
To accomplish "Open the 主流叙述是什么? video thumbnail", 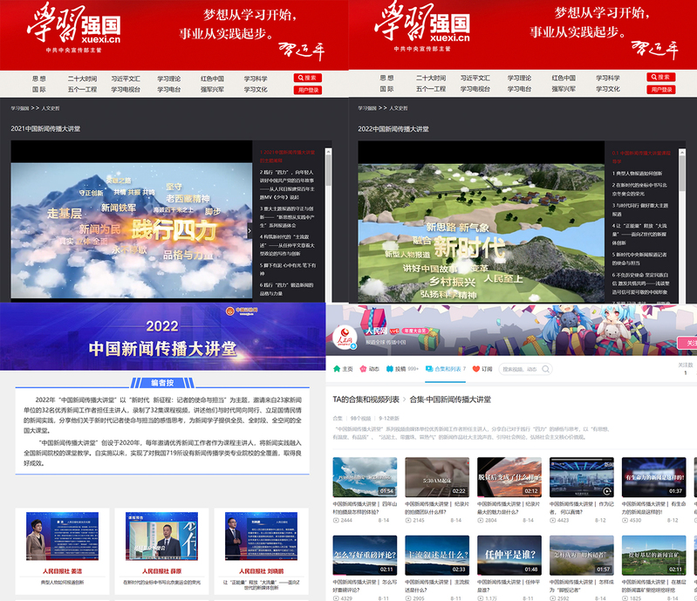I will pyautogui.click(x=437, y=556).
